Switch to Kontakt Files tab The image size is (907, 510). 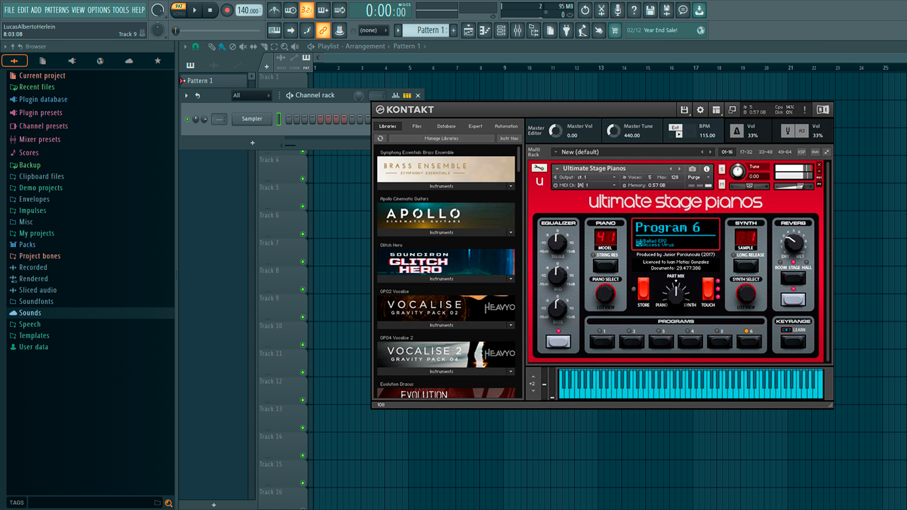click(x=417, y=126)
